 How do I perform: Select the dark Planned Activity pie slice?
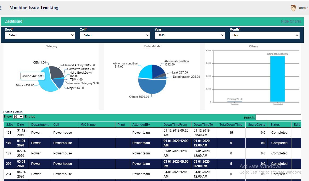56,72
